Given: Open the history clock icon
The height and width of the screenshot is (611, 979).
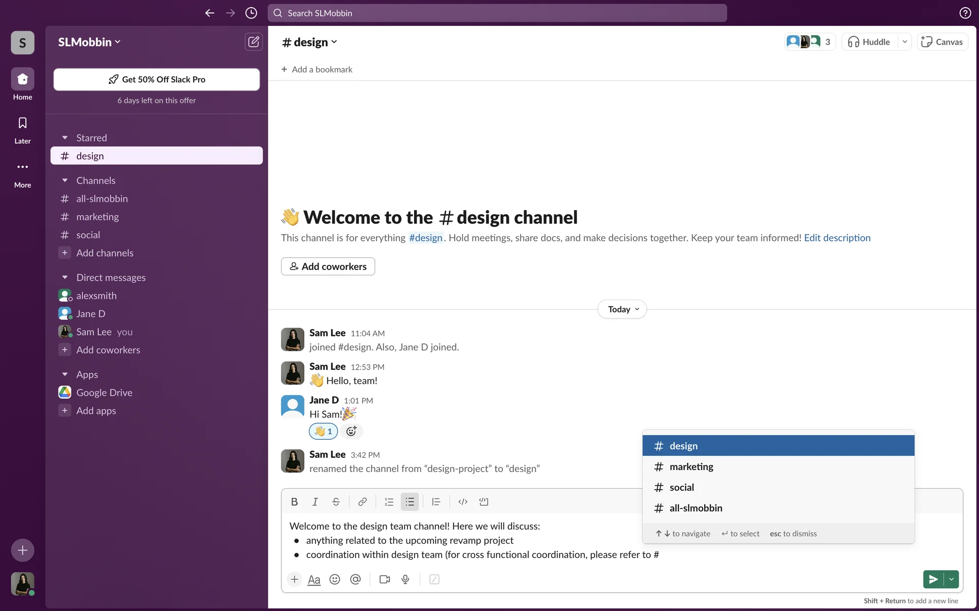Looking at the screenshot, I should (251, 13).
